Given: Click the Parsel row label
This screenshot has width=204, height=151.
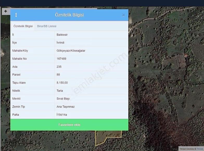Looking at the screenshot, I should [16, 74].
